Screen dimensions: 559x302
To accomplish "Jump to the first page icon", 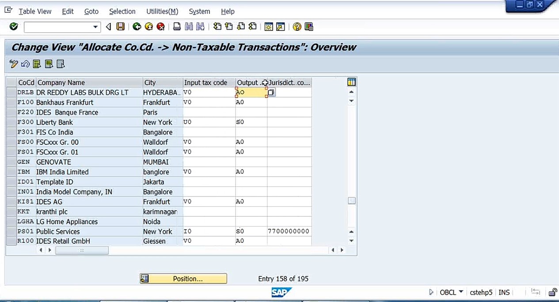I will click(x=217, y=27).
